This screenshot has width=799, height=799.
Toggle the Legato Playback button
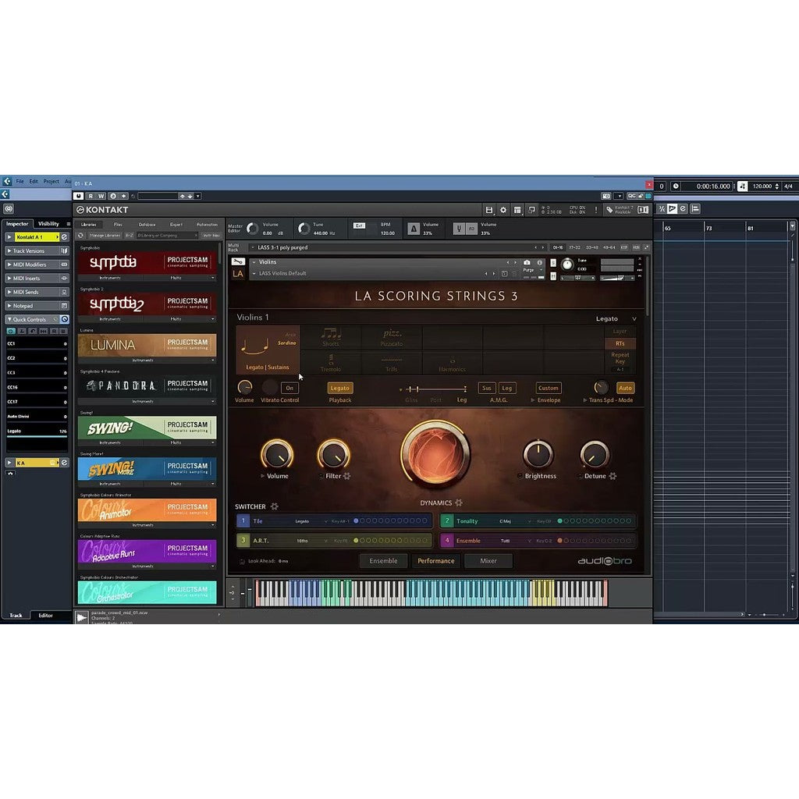340,388
